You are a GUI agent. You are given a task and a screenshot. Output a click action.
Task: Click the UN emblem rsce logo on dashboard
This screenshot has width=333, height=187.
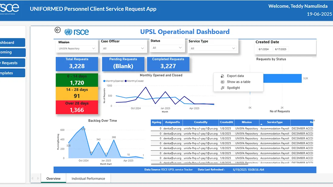[77, 32]
